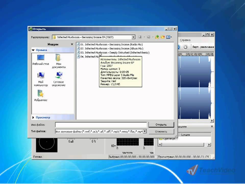The height and width of the screenshot is (184, 245).
Task: Select the Оригинал list entry
Action: 169,139
